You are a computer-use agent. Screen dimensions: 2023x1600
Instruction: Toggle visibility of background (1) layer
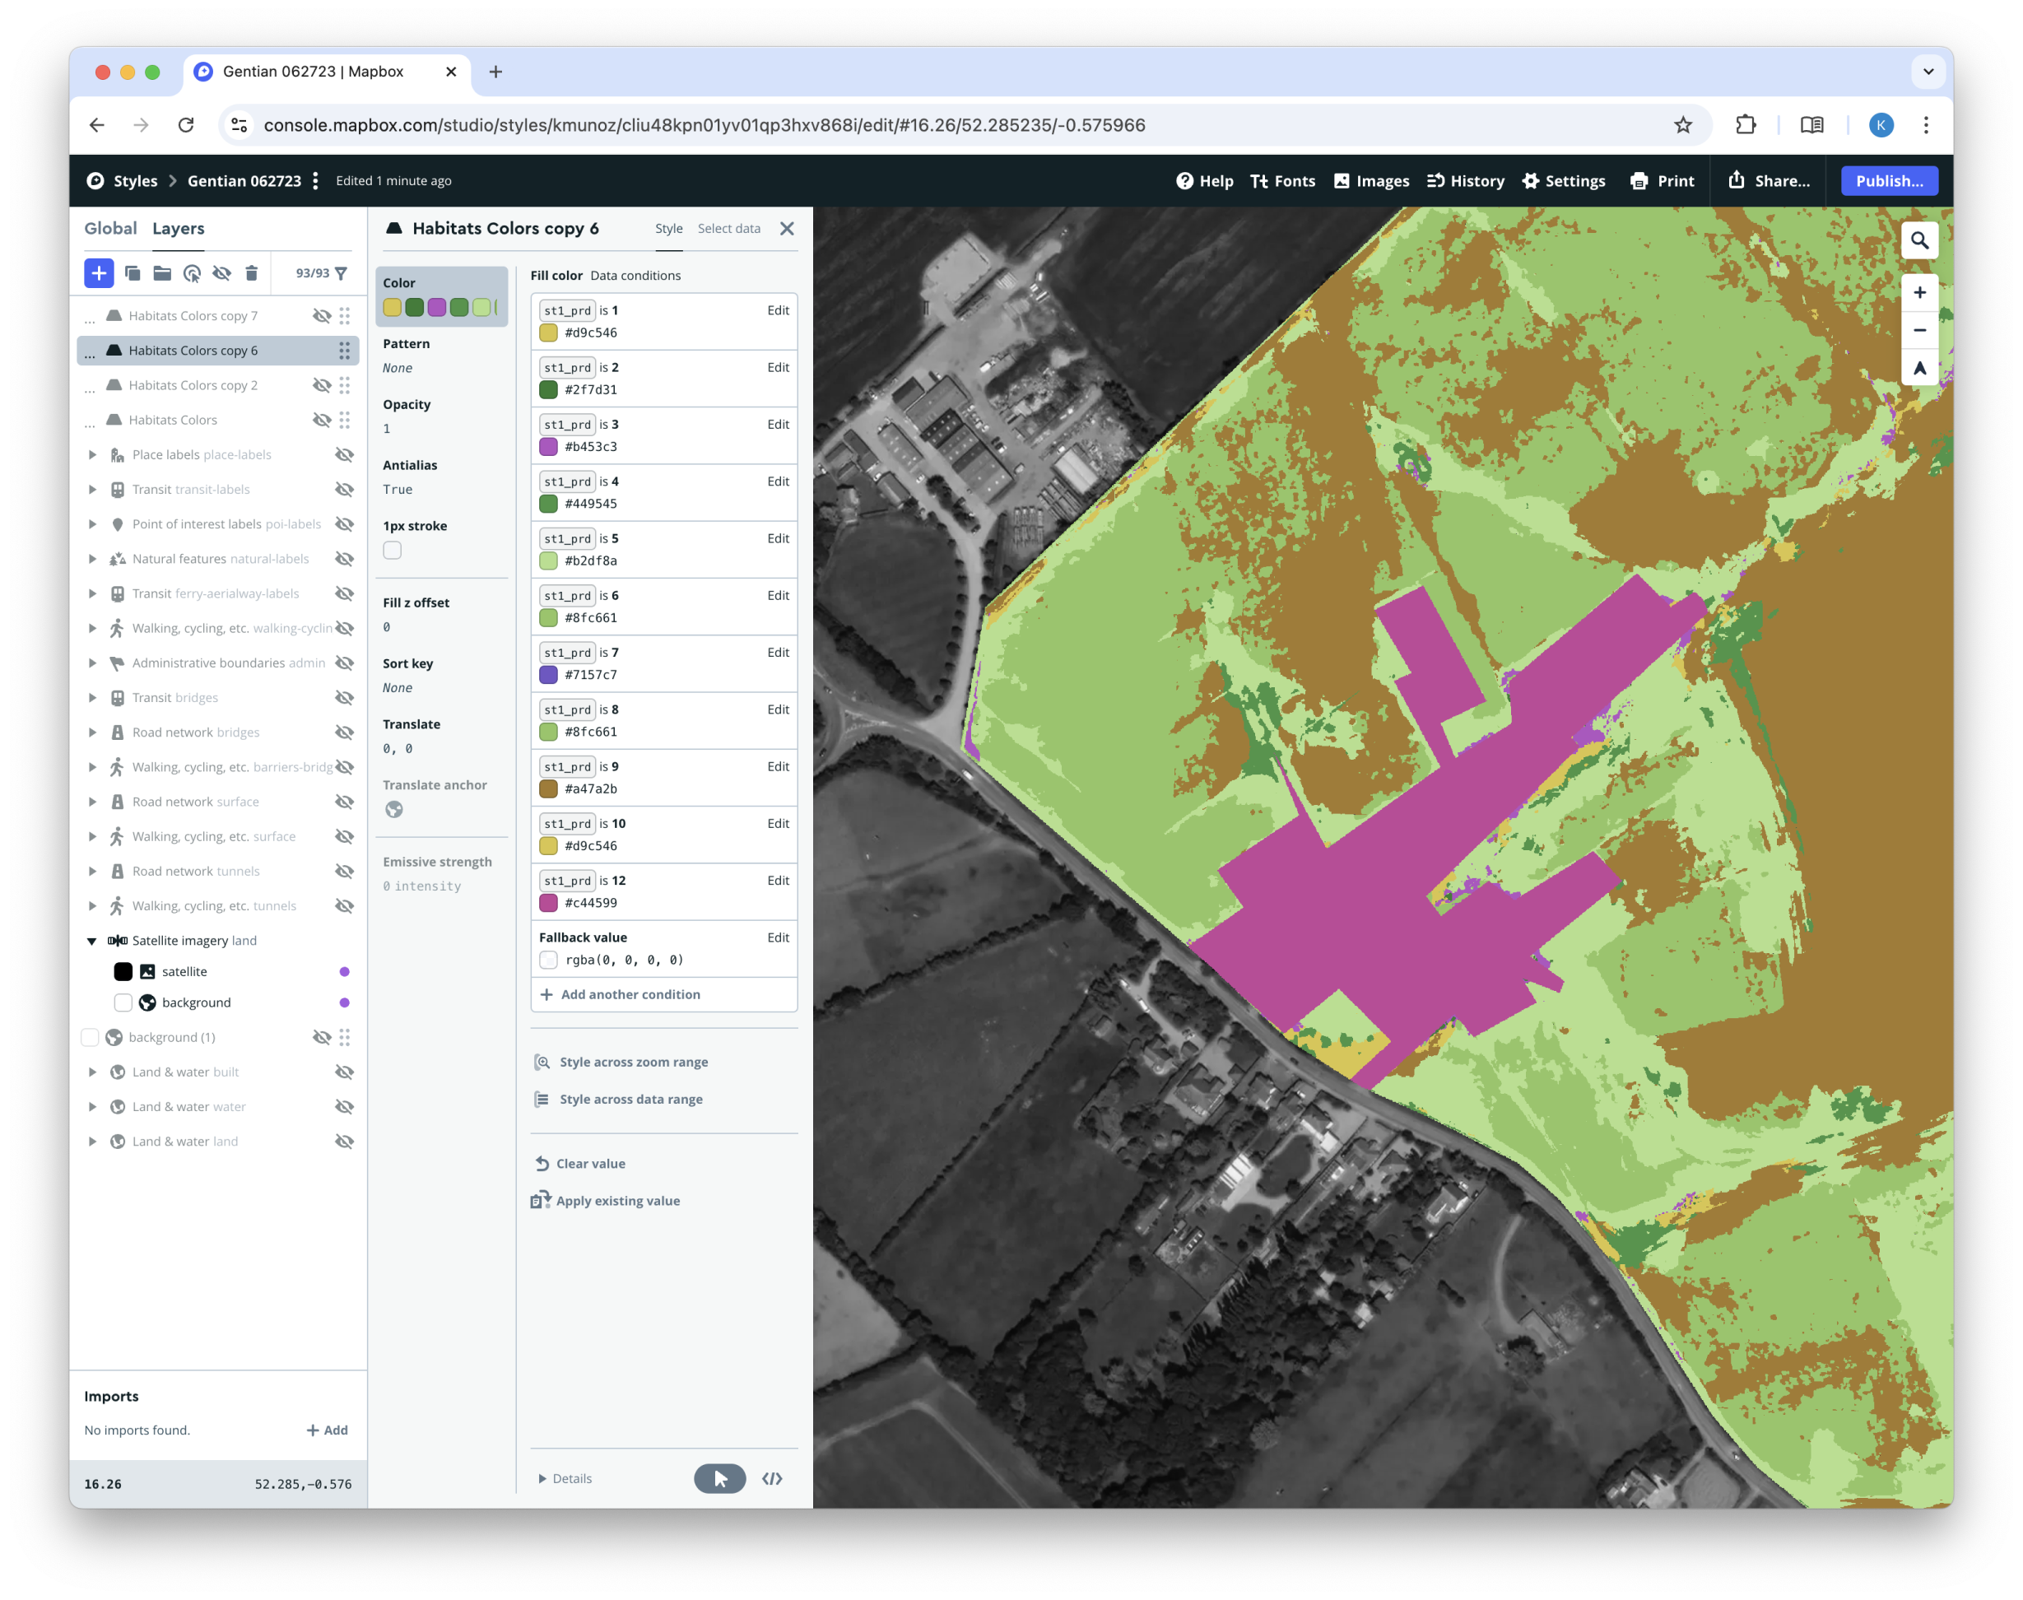pos(321,1037)
